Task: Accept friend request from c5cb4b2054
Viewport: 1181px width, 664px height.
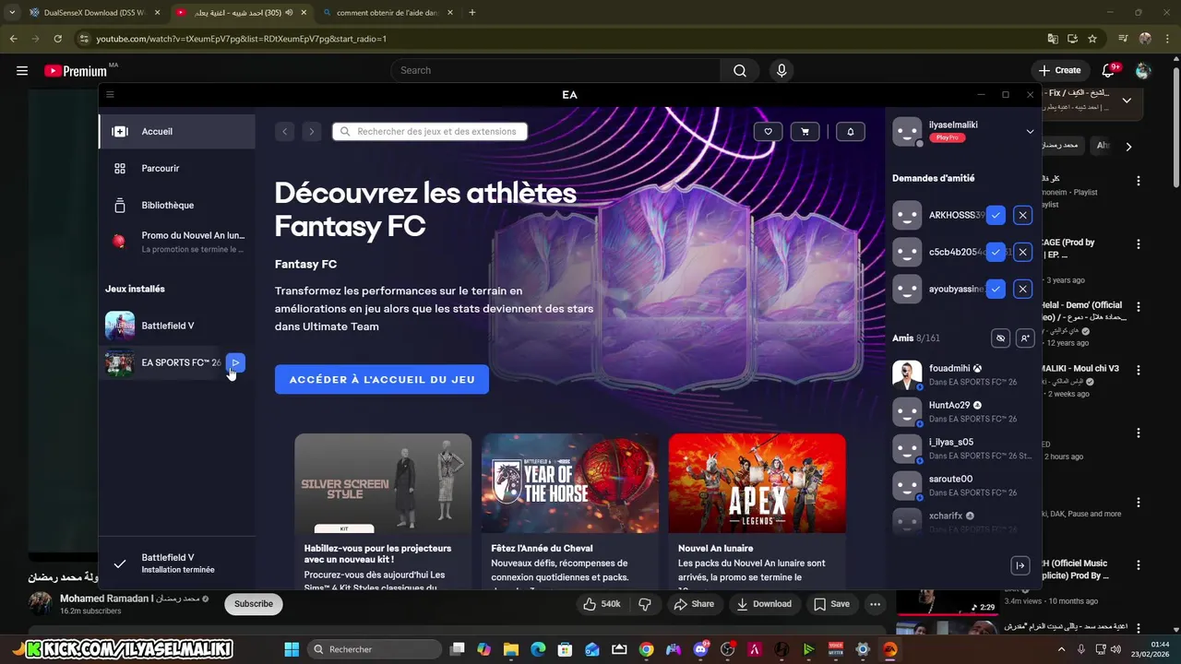Action: [x=996, y=252]
